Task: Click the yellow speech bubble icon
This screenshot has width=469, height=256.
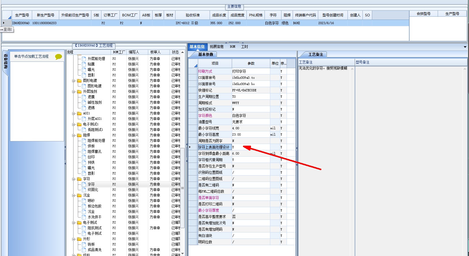Action: click(x=59, y=57)
